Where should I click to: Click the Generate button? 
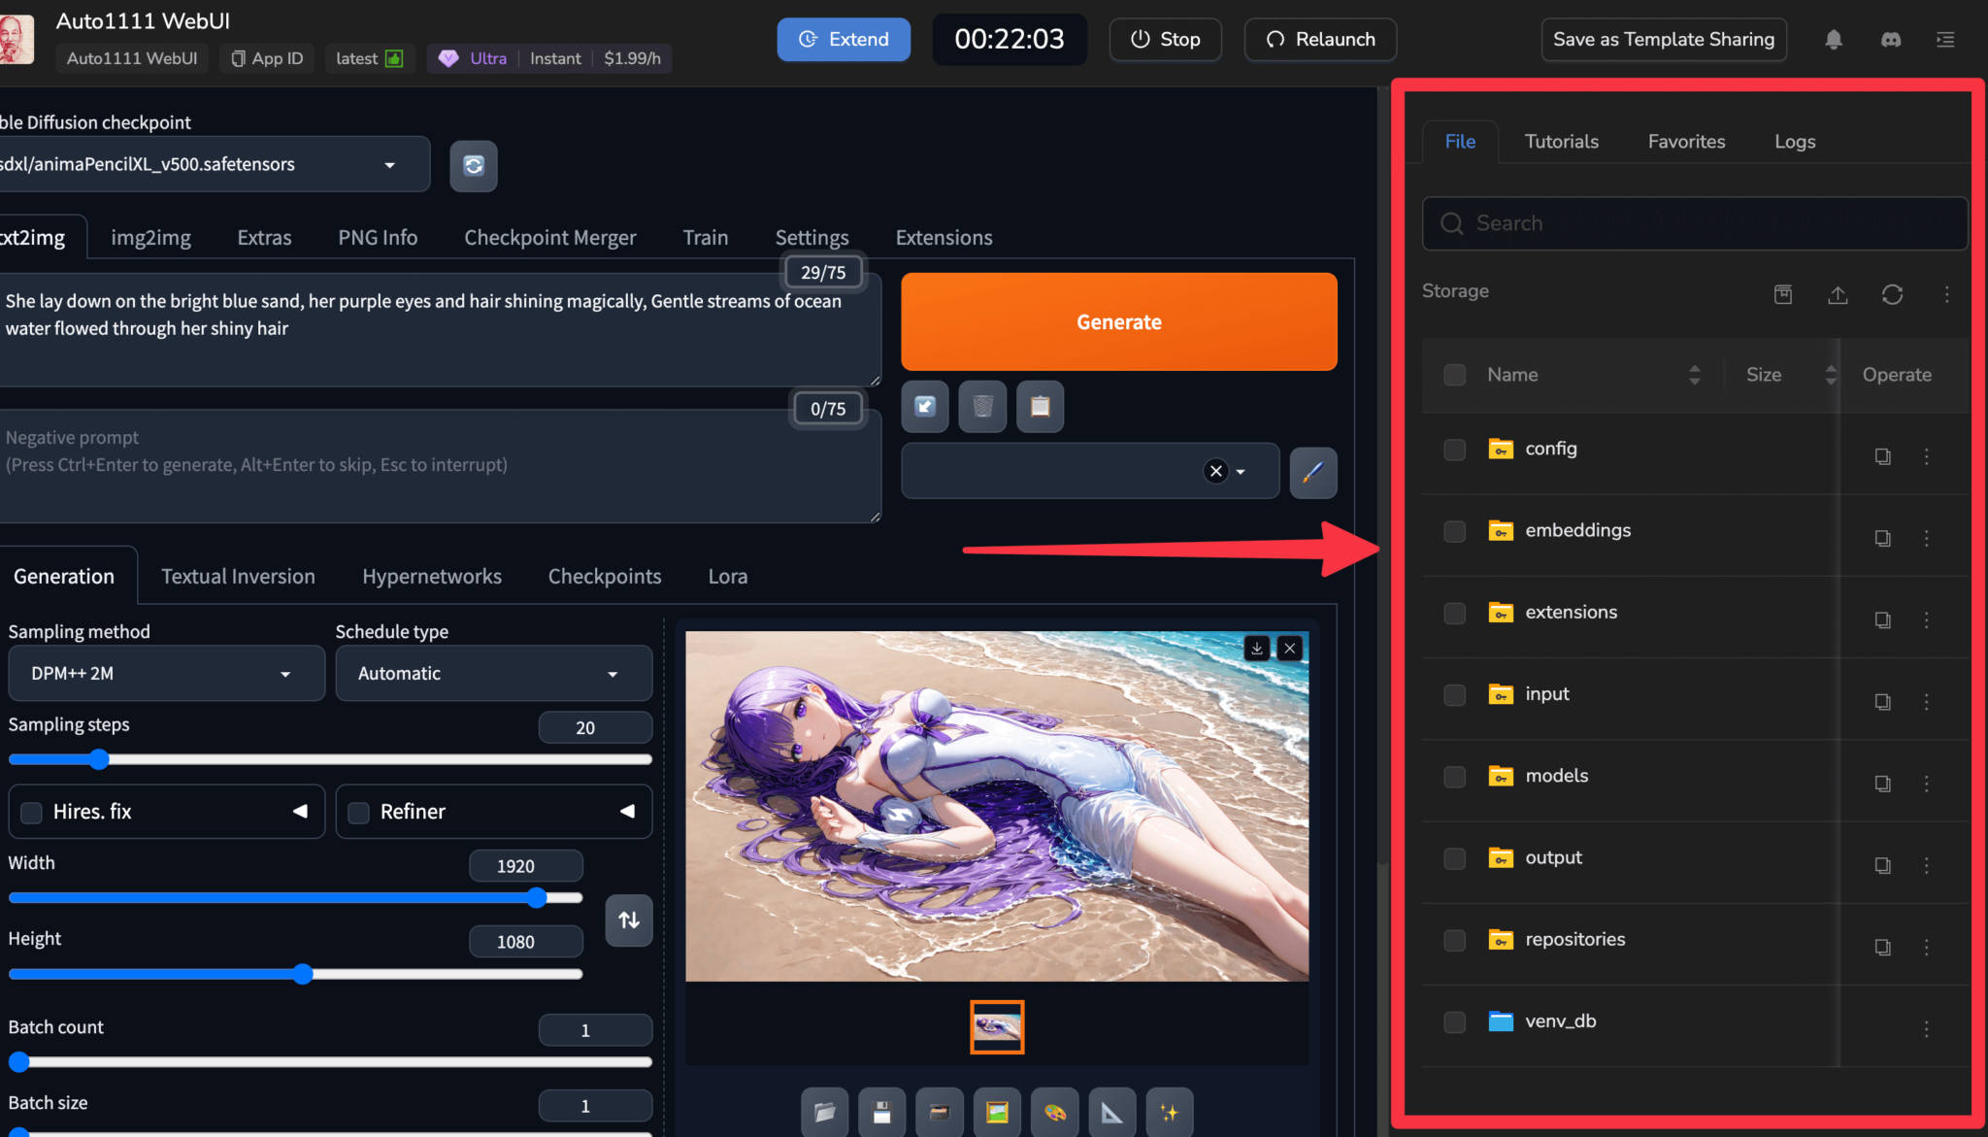1118,321
